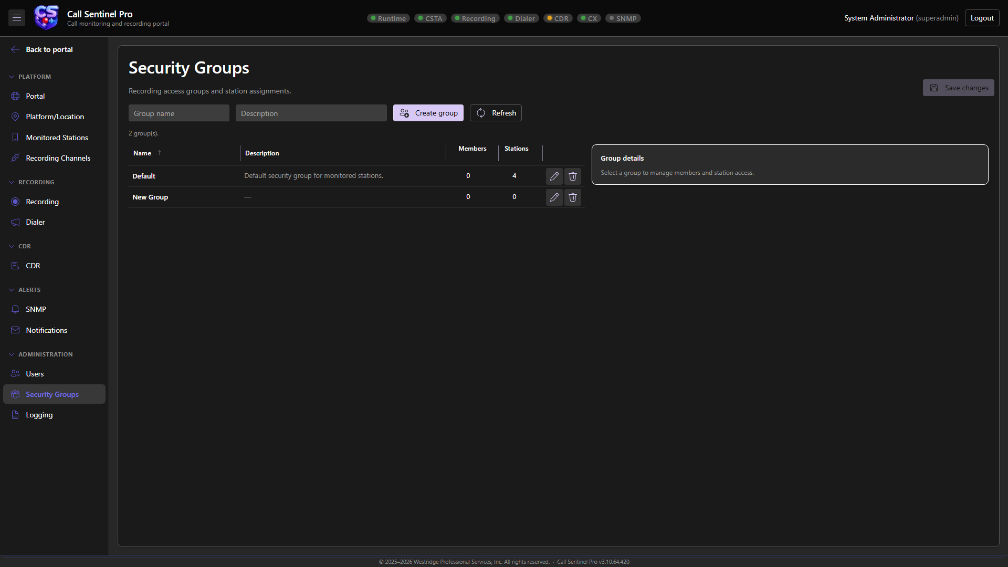Open Recording Channels page

[54, 158]
